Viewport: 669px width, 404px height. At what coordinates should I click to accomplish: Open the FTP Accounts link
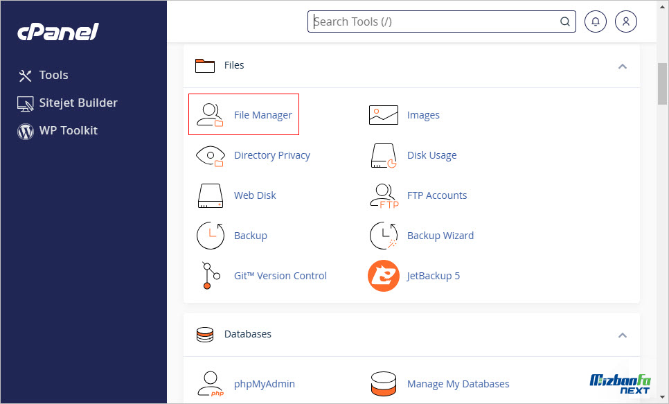click(x=437, y=195)
